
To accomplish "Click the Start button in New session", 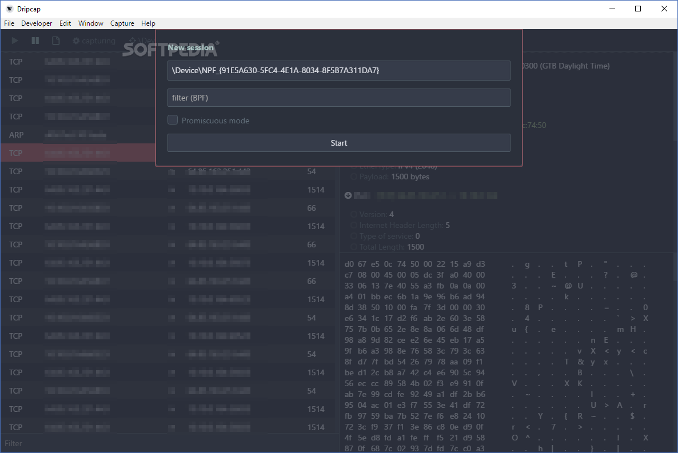I will point(338,143).
